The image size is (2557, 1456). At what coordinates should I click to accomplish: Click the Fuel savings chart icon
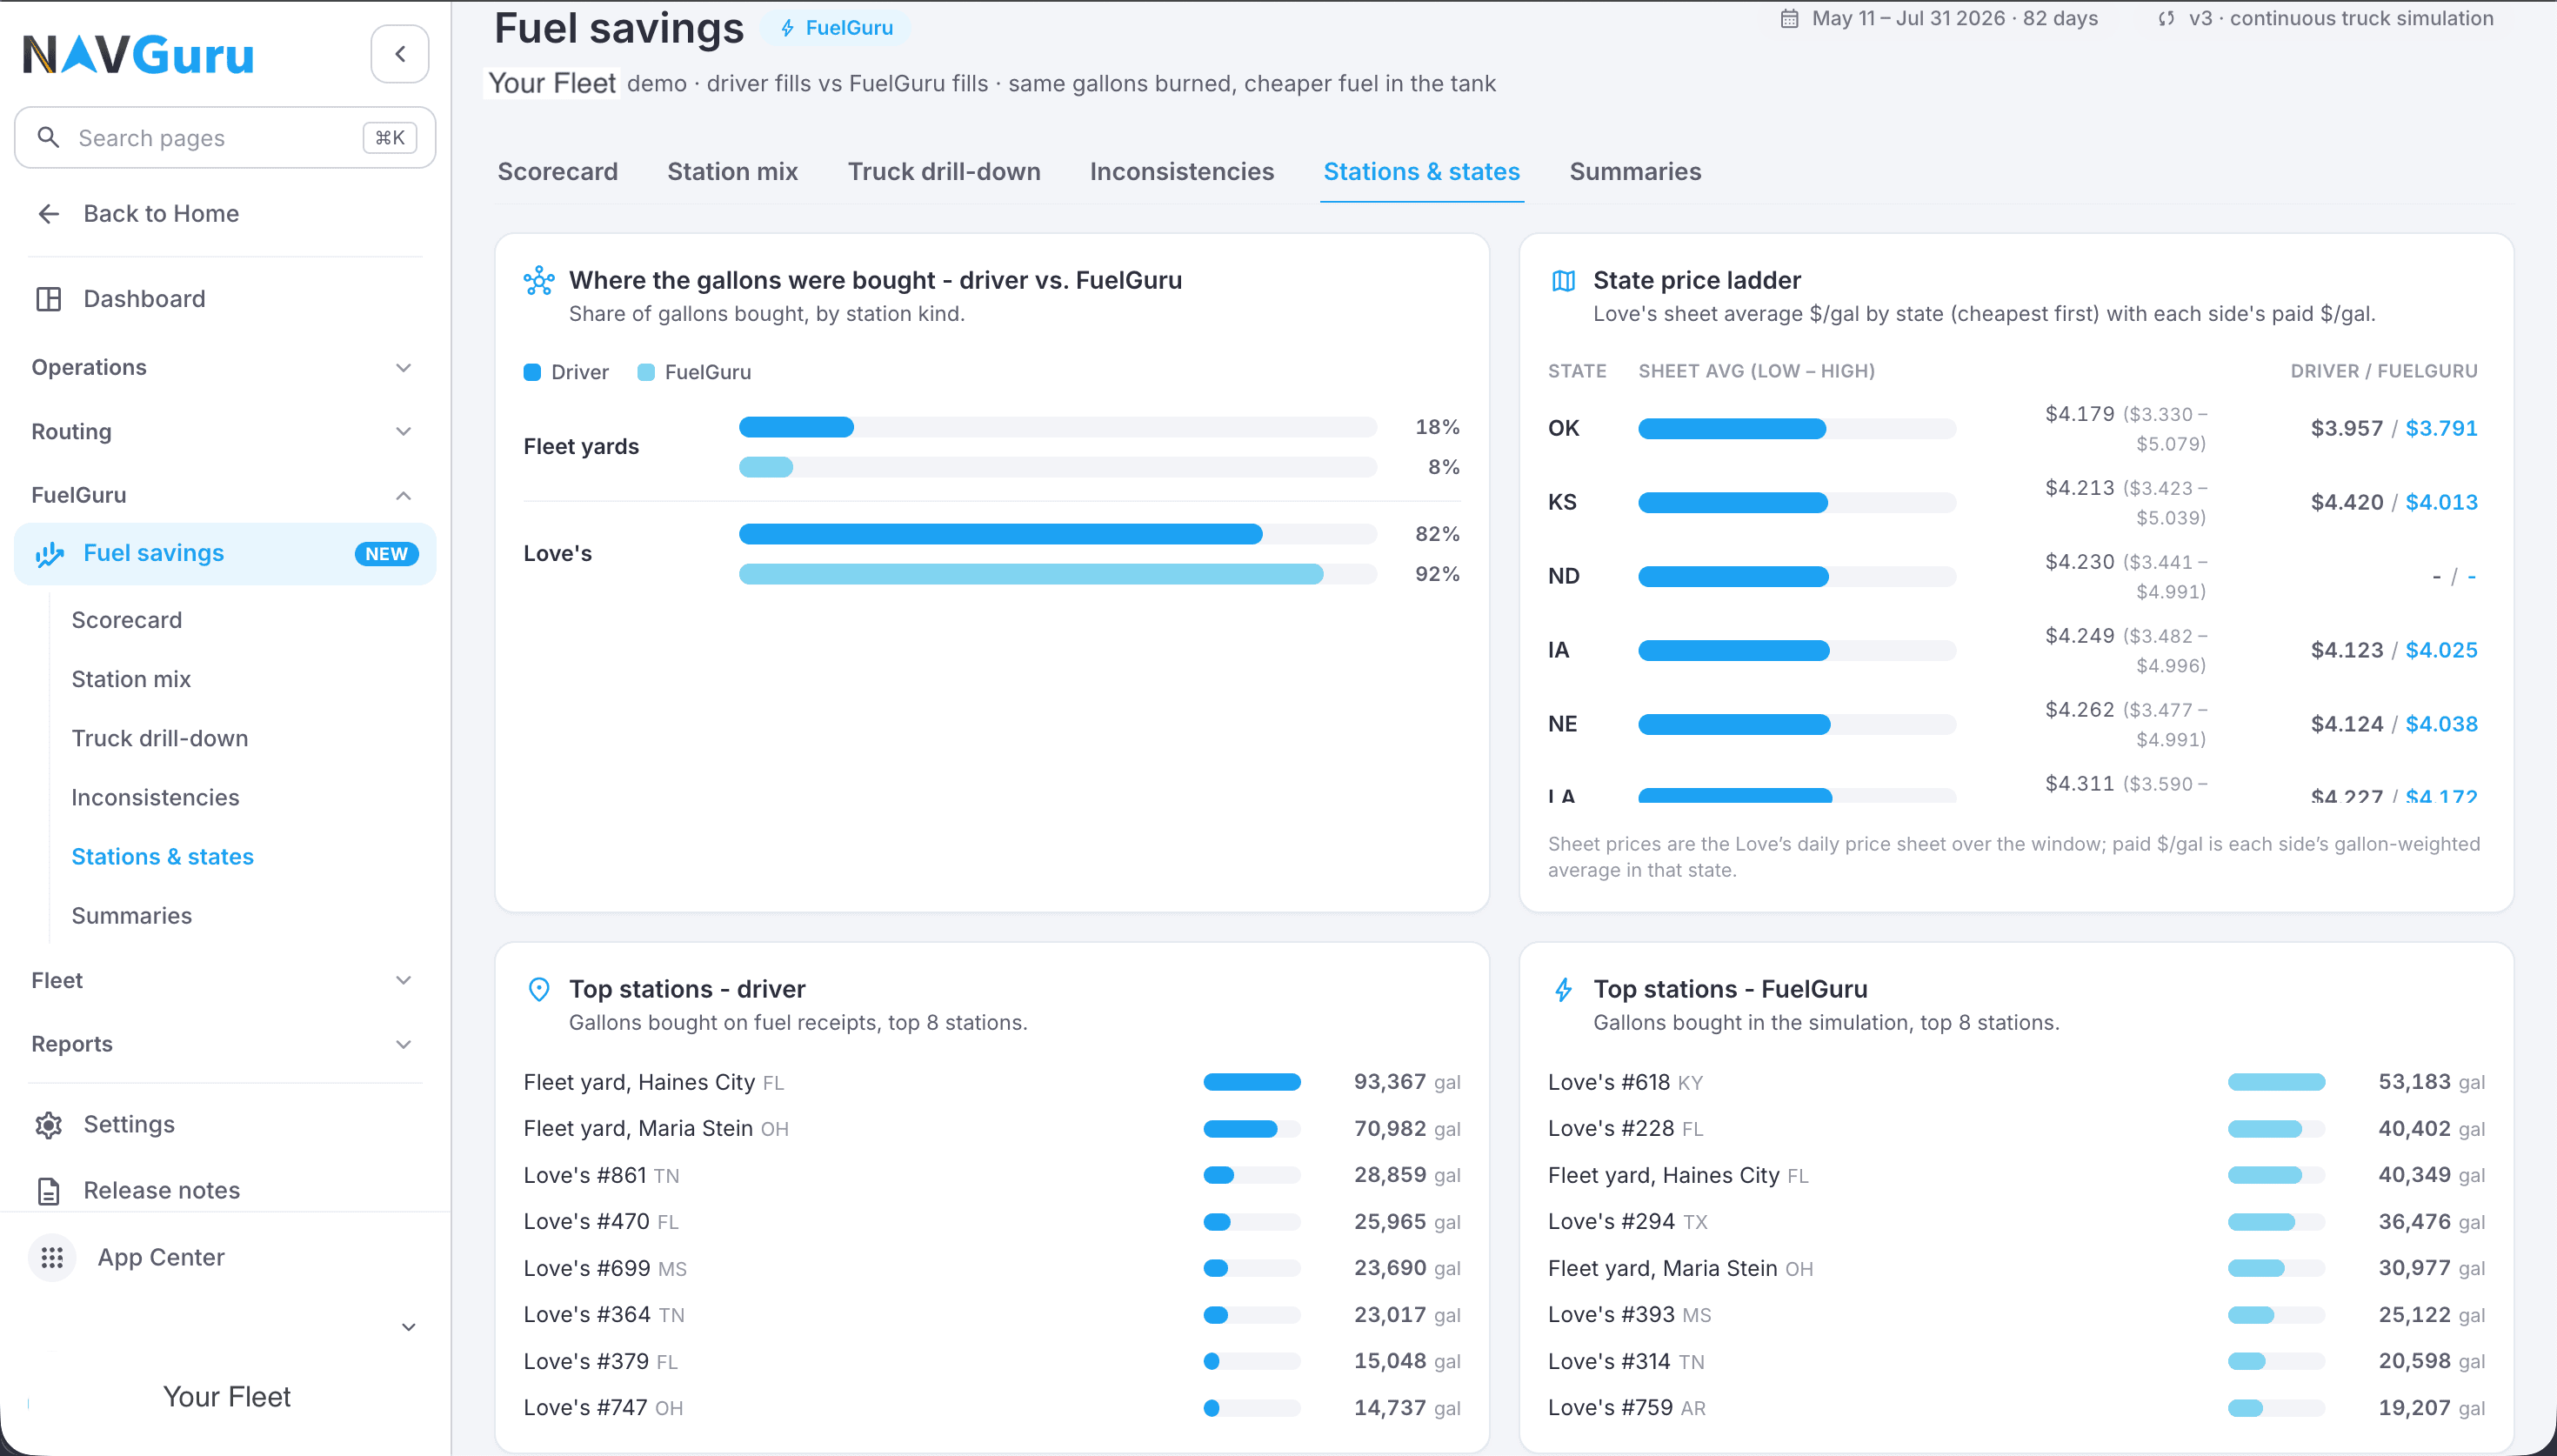tap(49, 554)
